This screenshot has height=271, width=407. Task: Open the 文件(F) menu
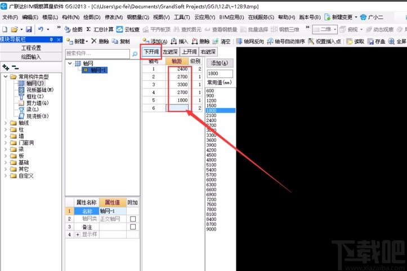pos(10,17)
